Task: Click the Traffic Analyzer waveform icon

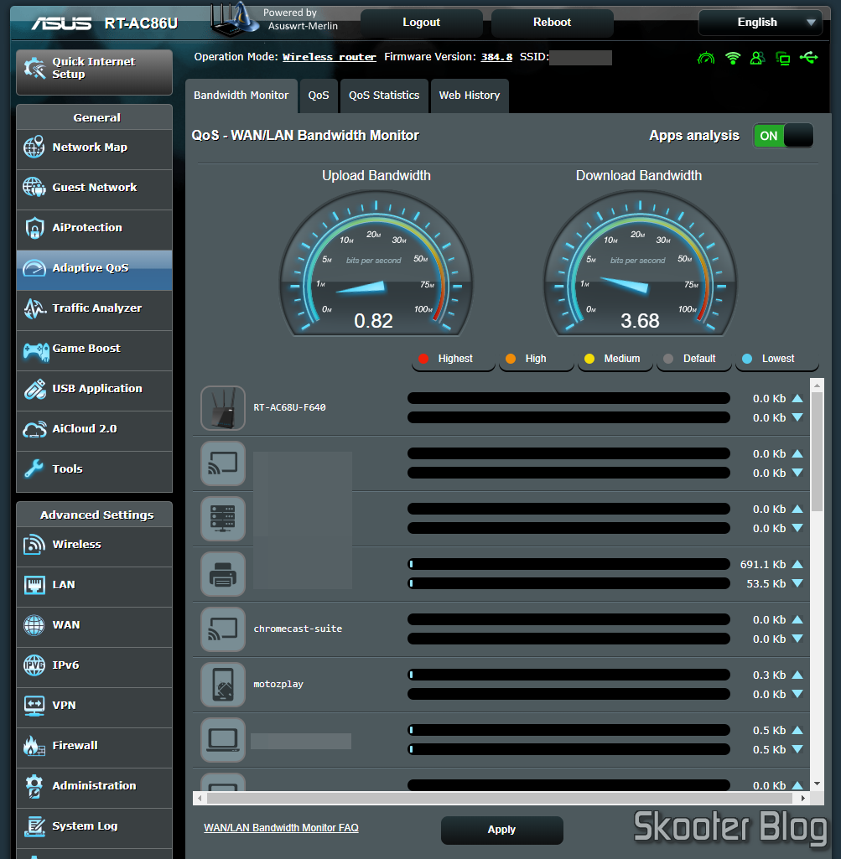Action: click(x=34, y=308)
